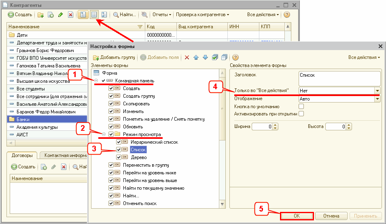Open Проверка контрагентов dropdown menu
The width and height of the screenshot is (386, 224).
click(x=202, y=15)
